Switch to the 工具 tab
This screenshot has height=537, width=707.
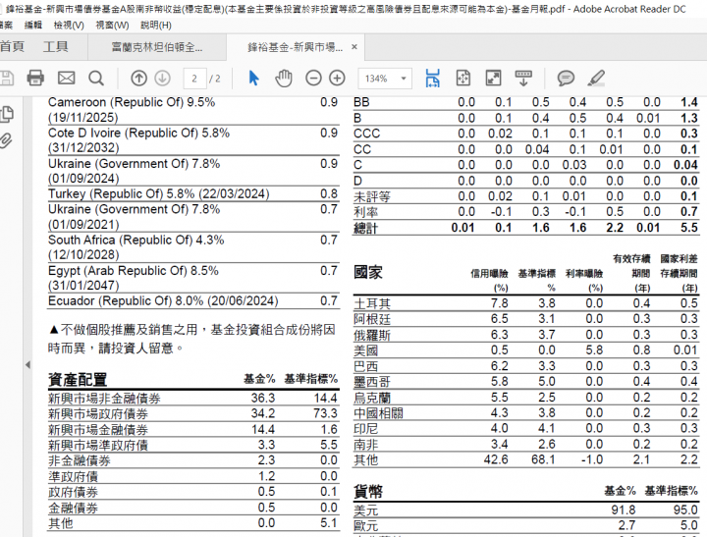point(55,46)
